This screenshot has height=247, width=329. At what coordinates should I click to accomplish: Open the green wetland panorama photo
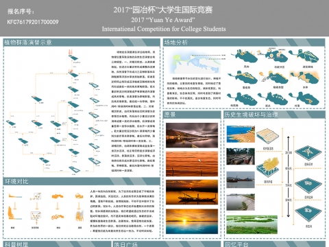pos(252,224)
